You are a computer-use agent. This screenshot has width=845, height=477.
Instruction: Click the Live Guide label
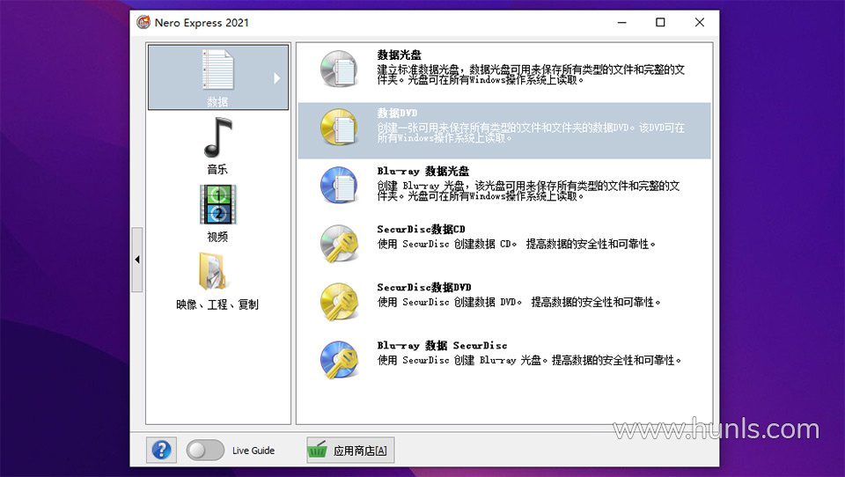[253, 451]
